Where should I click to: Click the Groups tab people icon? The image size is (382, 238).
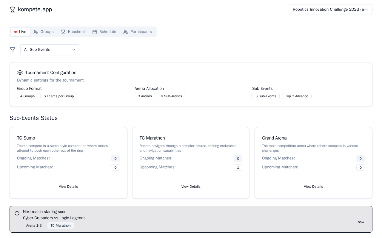tap(36, 32)
